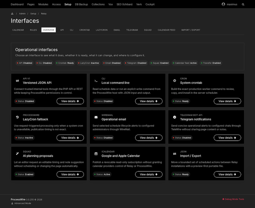Viewport: 255px width, 208px height.
Task: Switch to the CRONTAB tab
Action: click(84, 30)
